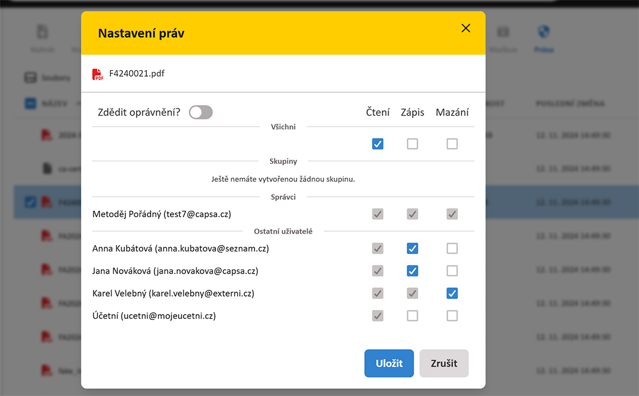Viewport: 639px width, 396px height.
Task: Uncheck Zápis for Jana Nováková
Action: pyautogui.click(x=412, y=271)
